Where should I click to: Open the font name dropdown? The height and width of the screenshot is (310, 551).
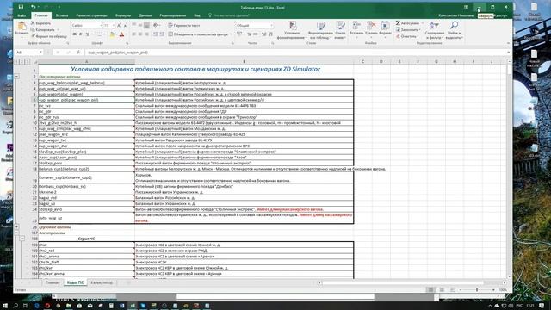pos(102,25)
